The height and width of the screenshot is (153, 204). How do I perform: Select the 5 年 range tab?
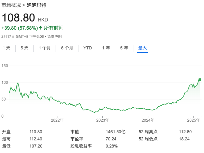coord(124,48)
